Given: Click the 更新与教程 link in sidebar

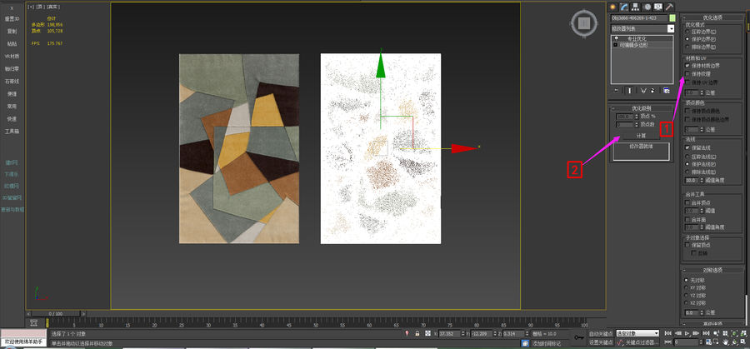Looking at the screenshot, I should 12,209.
